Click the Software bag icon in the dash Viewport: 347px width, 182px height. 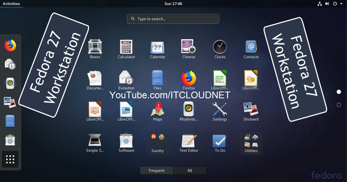10,140
